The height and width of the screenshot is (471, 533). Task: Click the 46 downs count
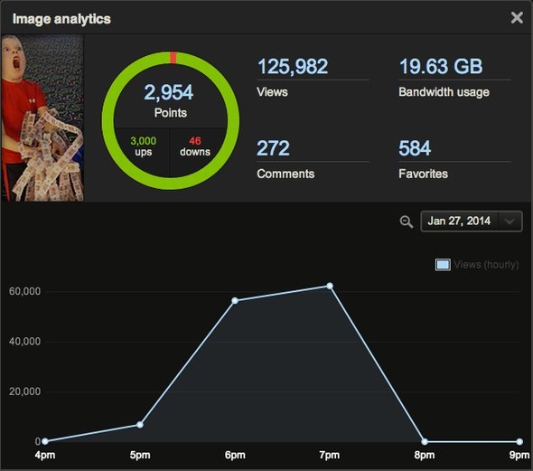(195, 146)
